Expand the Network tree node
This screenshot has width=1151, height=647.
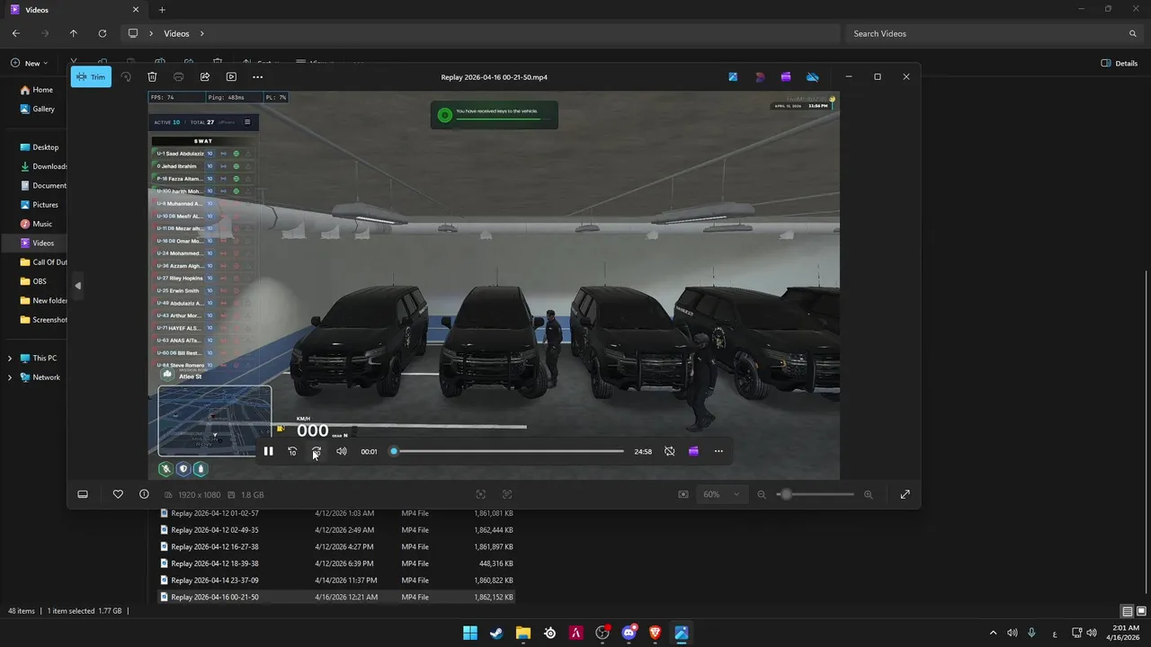coord(10,377)
